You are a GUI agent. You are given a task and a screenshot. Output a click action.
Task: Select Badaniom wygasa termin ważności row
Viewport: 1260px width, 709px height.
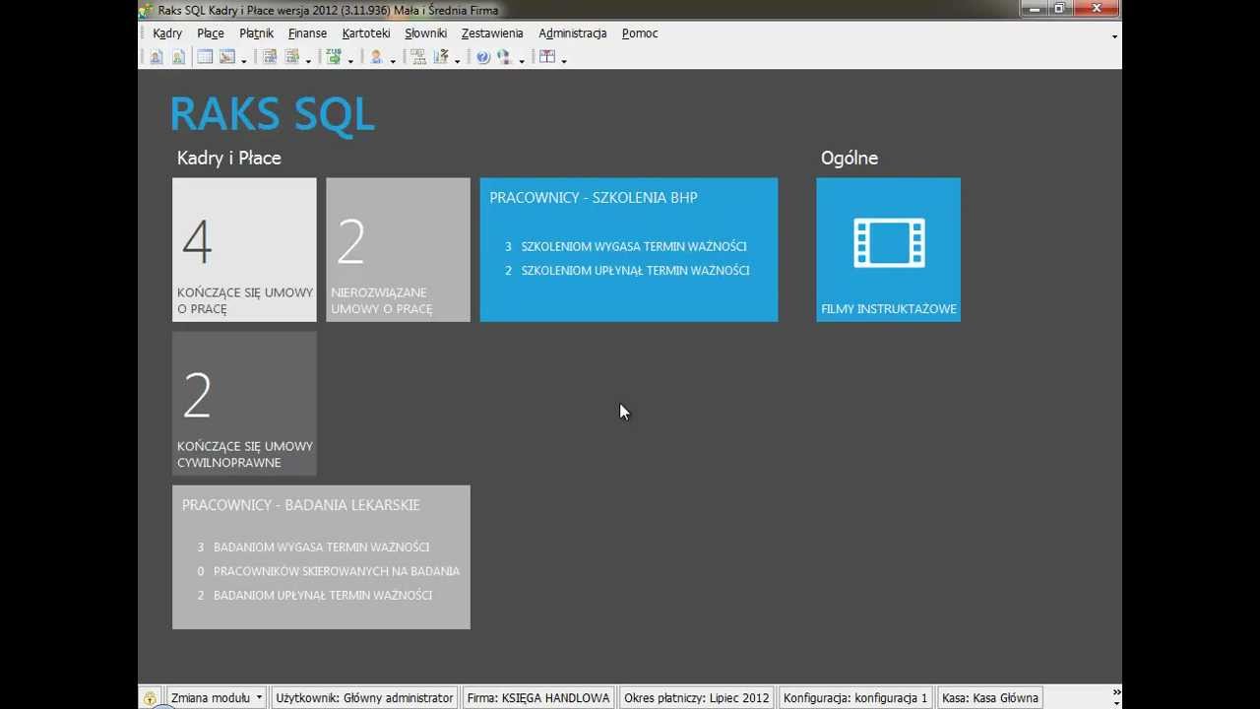point(313,547)
